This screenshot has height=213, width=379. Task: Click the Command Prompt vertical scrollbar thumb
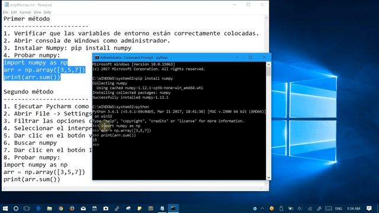point(268,71)
